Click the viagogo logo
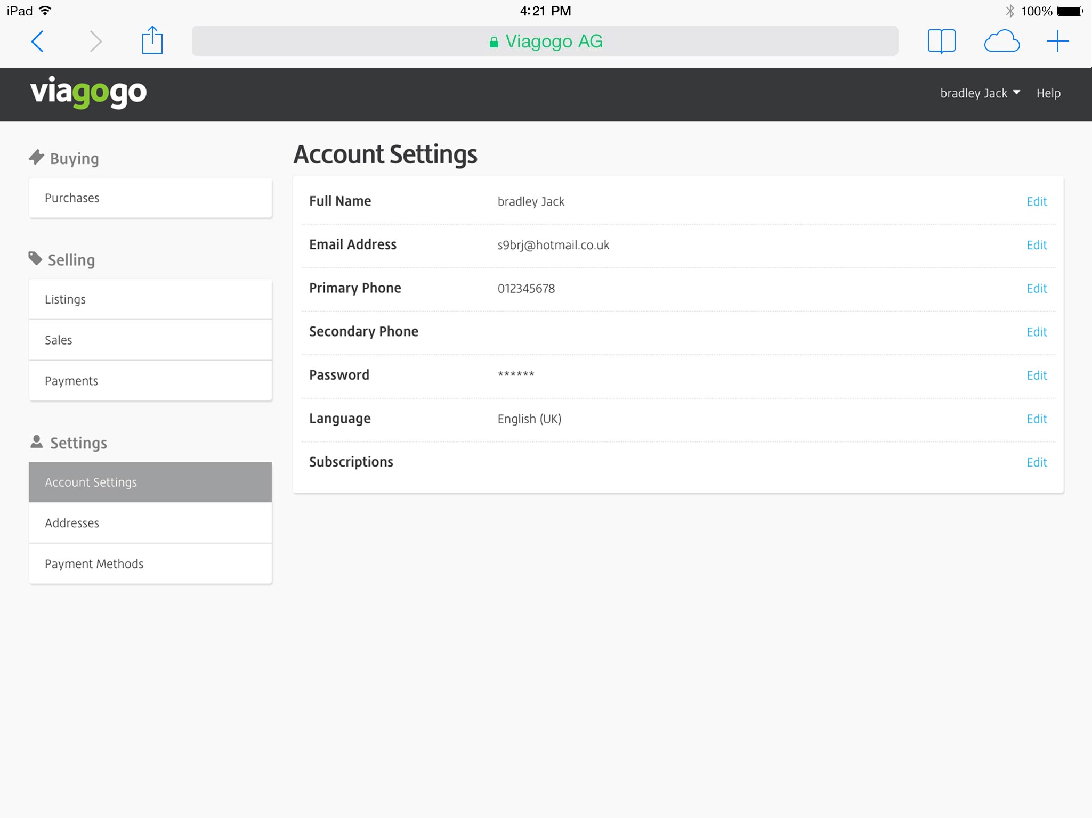The width and height of the screenshot is (1092, 818). click(x=88, y=93)
